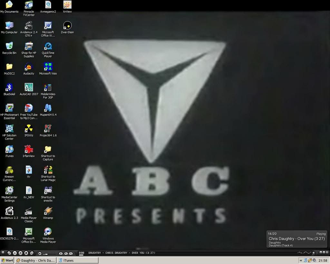Open Microsoft Visio shortcut
330x264 pixels.
click(x=48, y=69)
